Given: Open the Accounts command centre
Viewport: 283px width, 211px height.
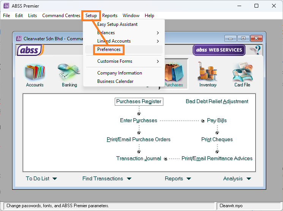Looking at the screenshot, I should click(x=35, y=75).
